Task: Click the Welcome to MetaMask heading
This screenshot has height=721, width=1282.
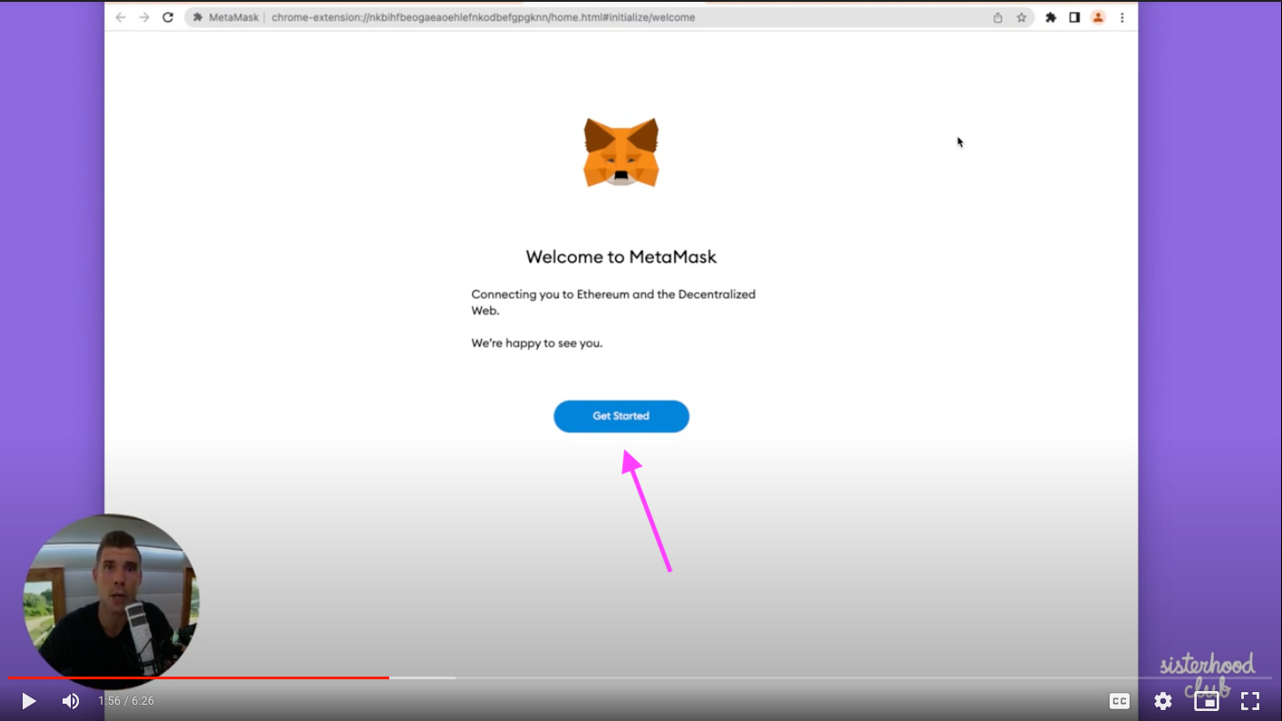Action: pos(621,257)
